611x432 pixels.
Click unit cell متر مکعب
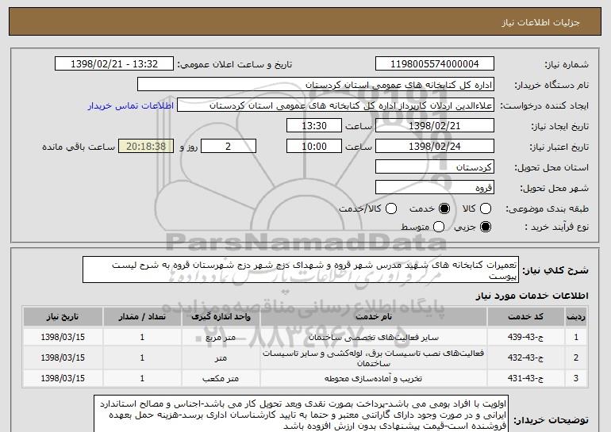pos(221,378)
